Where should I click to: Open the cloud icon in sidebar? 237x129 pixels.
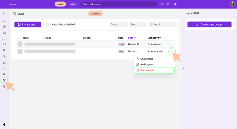4,33
